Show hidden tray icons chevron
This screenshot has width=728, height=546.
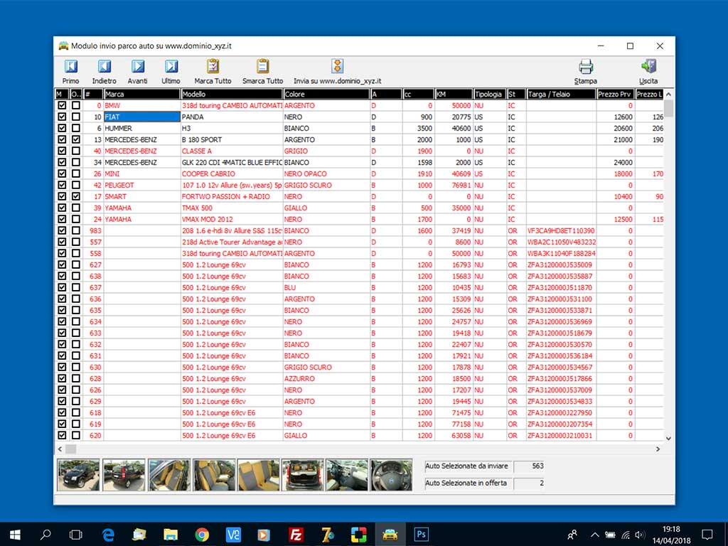click(x=595, y=535)
